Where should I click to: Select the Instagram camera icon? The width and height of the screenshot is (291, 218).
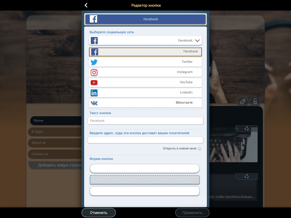coord(94,72)
